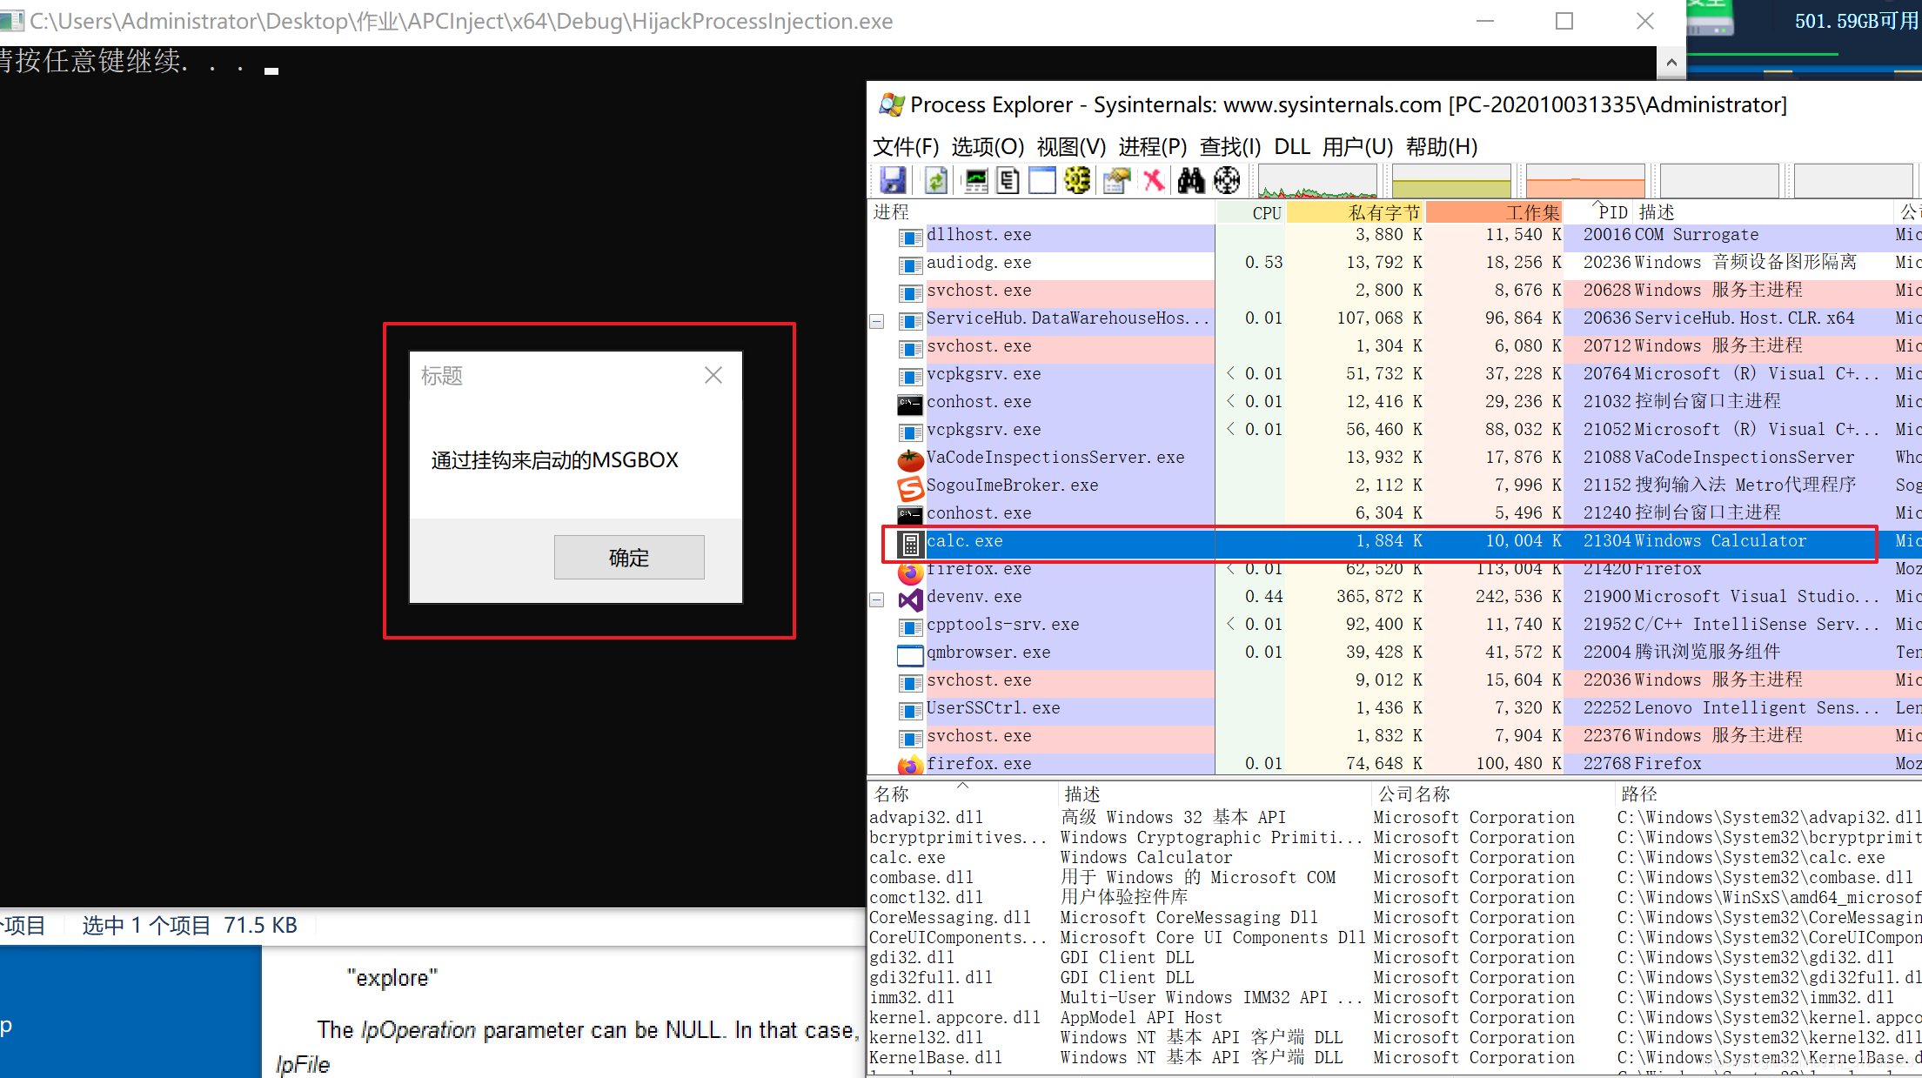
Task: Click the yellow gear DLL view icon
Action: tap(1077, 180)
